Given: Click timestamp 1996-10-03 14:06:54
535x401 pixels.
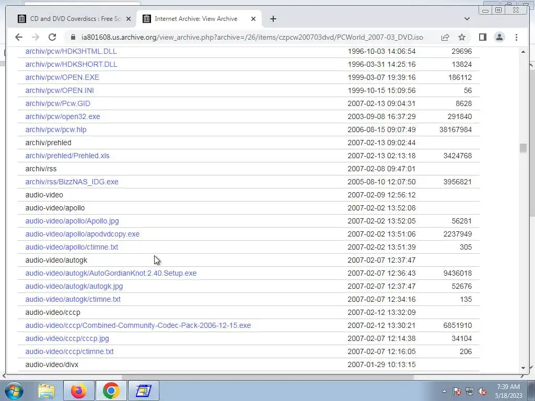Looking at the screenshot, I should tap(381, 51).
